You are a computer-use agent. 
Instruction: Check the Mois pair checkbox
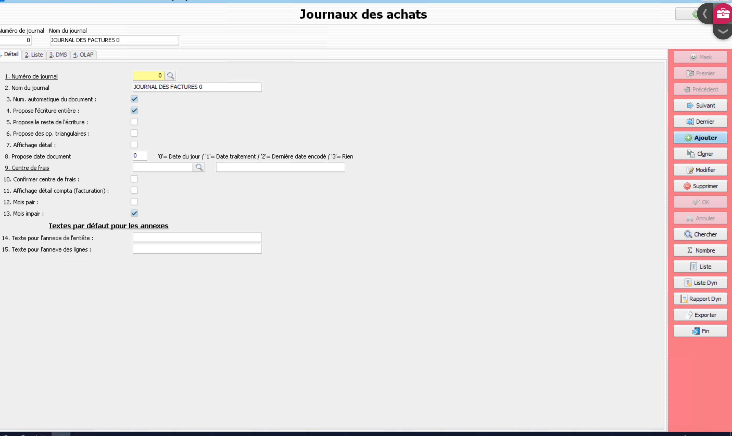(x=134, y=202)
